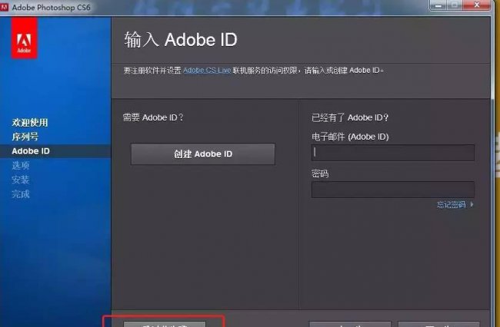
Task: Select the 完成 step in sidebar
Action: pos(21,194)
